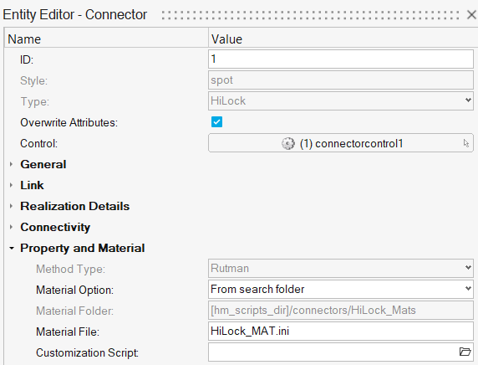Image resolution: width=478 pixels, height=365 pixels.
Task: Grab the dotted panel title drag handle
Action: (x=310, y=15)
